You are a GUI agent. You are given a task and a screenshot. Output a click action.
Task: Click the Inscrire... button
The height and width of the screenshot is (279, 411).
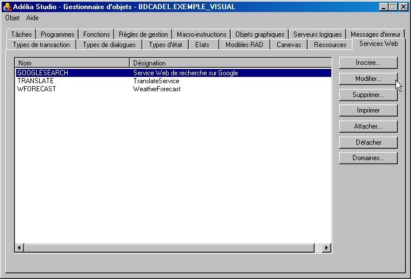coord(369,63)
